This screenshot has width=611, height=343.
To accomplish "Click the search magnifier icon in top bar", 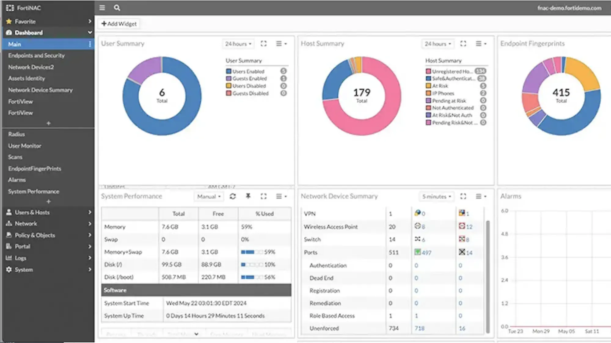I will (x=117, y=8).
